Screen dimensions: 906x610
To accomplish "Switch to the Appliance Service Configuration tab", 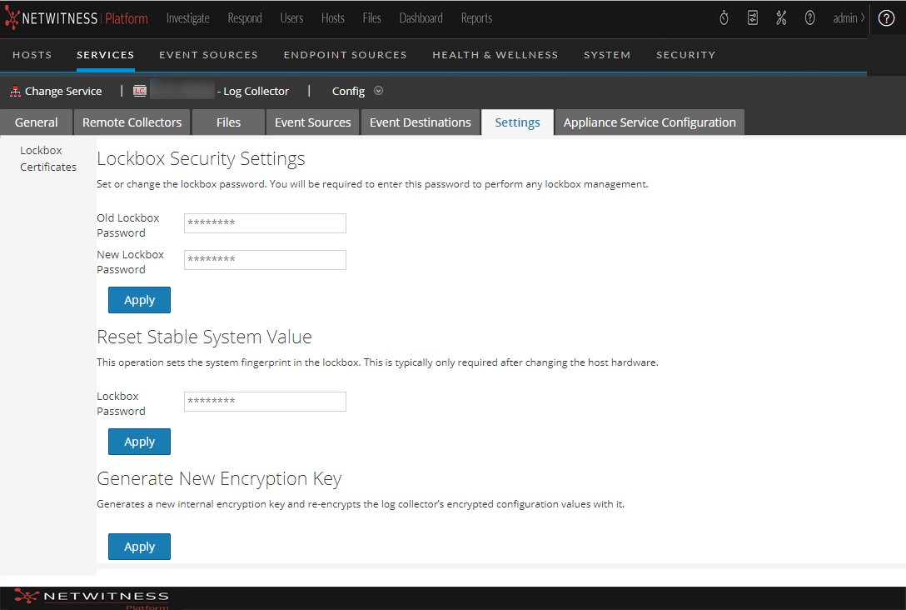I will (650, 122).
